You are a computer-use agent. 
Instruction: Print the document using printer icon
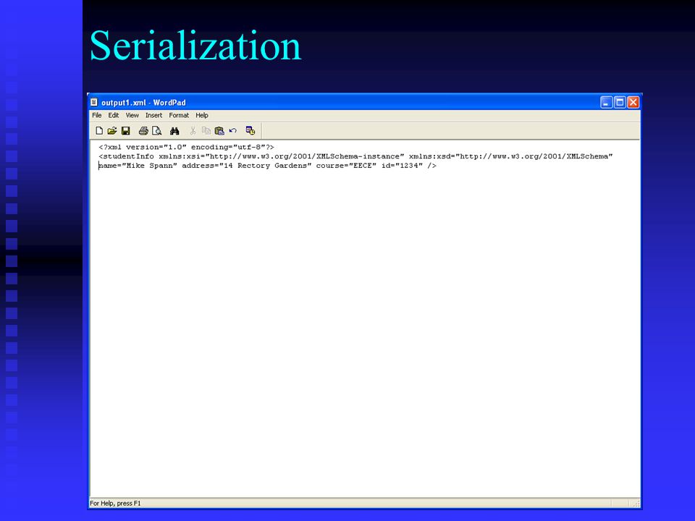point(143,131)
